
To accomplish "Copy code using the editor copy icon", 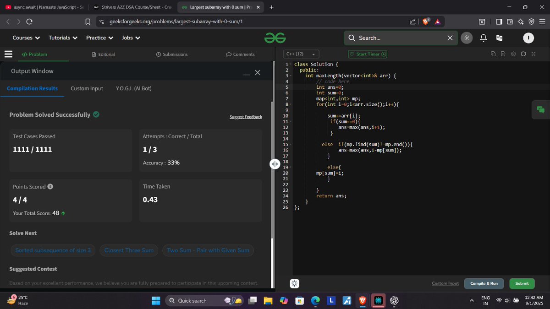I will pyautogui.click(x=493, y=54).
